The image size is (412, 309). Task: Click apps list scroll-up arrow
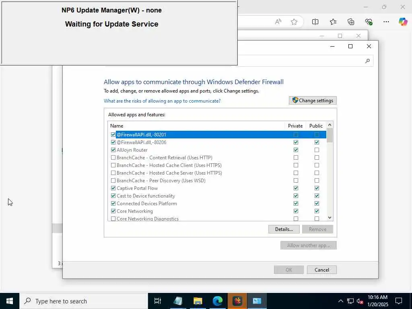330,125
